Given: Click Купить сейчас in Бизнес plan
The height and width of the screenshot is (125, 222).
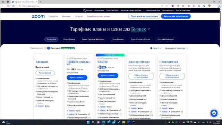Looking at the screenshot, I should (108, 76).
